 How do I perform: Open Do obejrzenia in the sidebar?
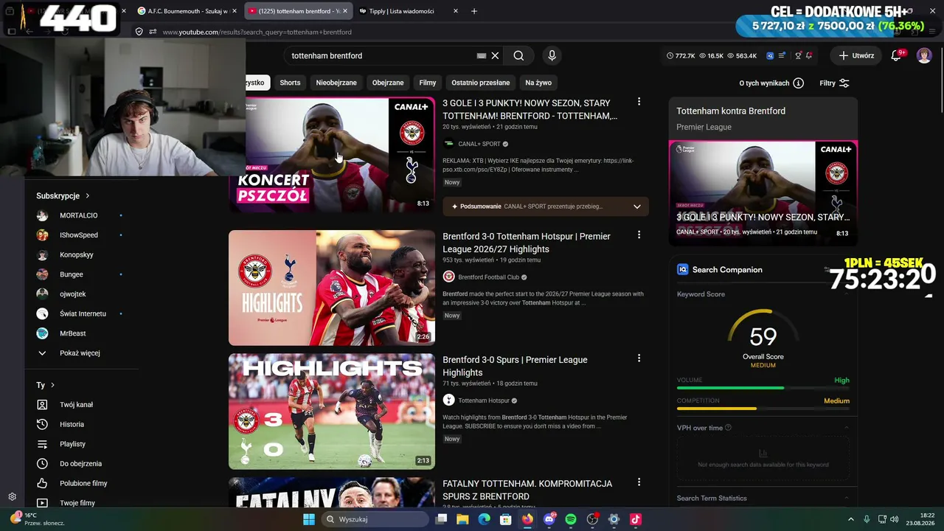81,464
